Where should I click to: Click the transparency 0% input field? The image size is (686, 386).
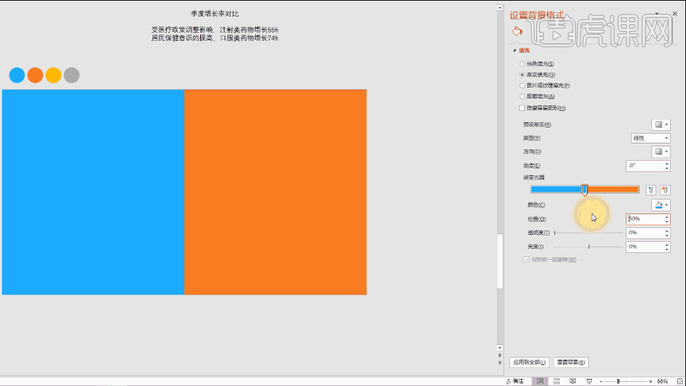645,233
